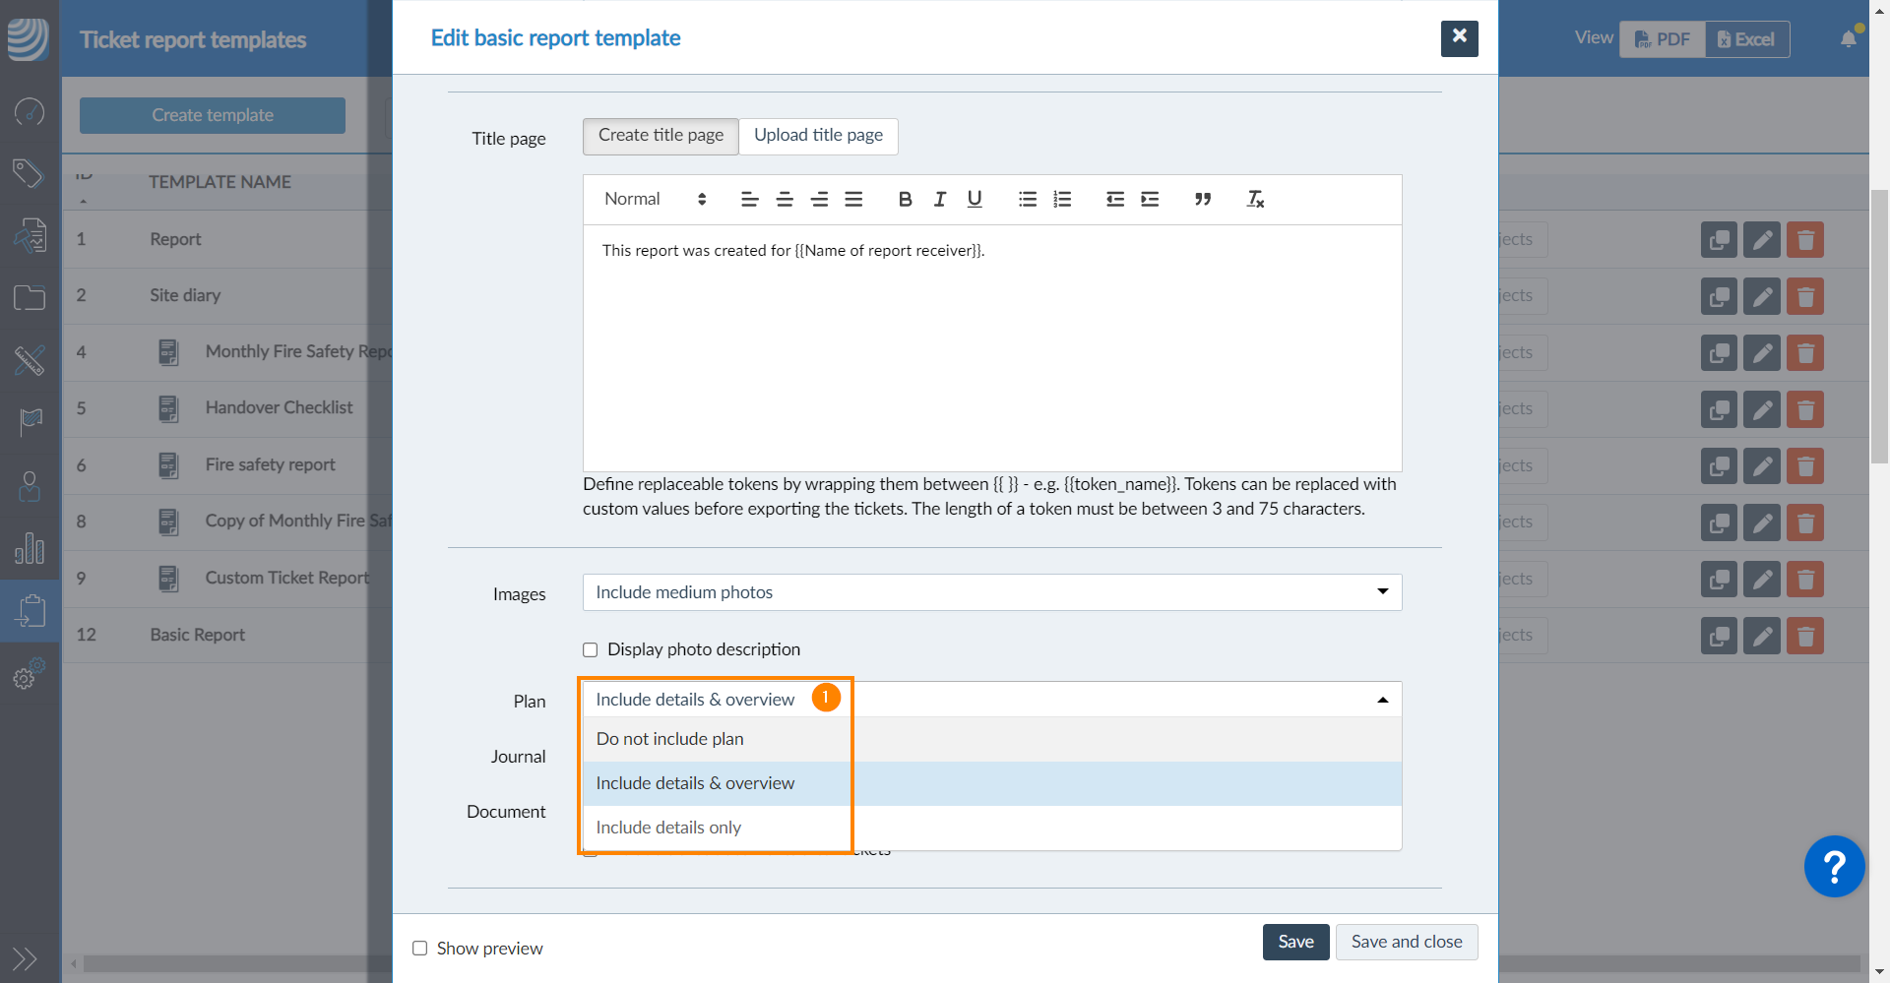Choose Include details only option

(668, 828)
